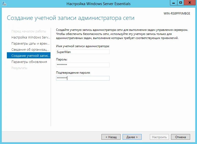Image resolution: width=197 pixels, height=144 pixels.
Task: Click the server name WIN-RS8PFPJMBGE label
Action: click(x=177, y=14)
